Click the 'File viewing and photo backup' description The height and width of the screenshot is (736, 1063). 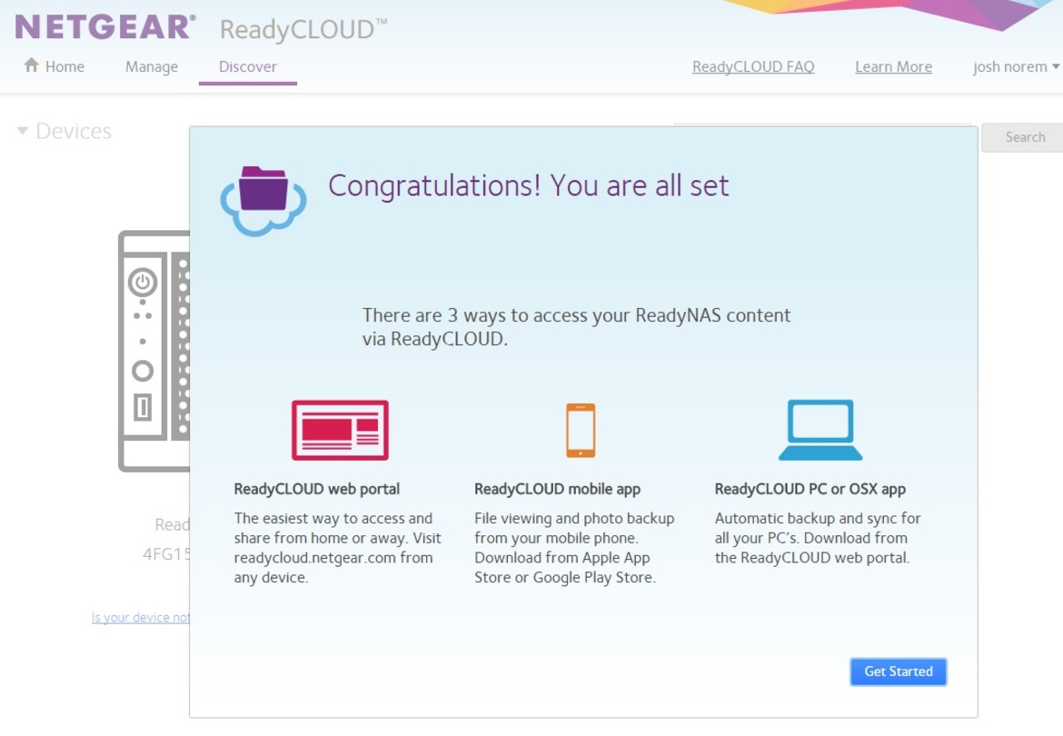tap(574, 548)
